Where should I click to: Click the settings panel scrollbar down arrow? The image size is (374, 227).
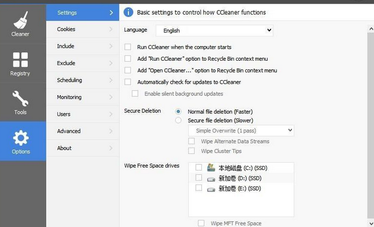(371, 223)
